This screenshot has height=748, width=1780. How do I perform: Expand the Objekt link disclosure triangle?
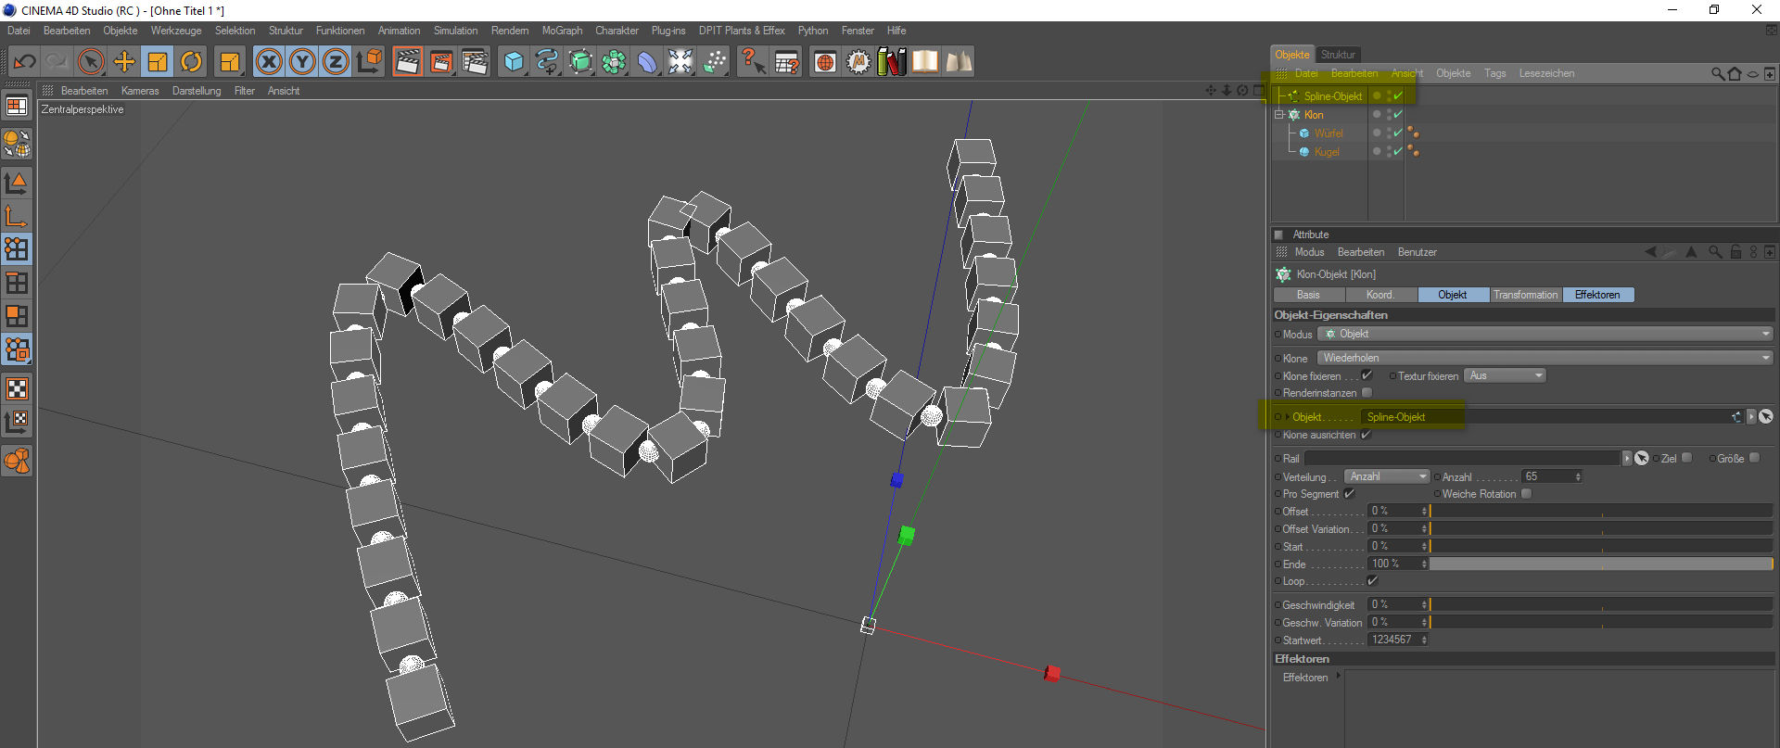point(1287,417)
